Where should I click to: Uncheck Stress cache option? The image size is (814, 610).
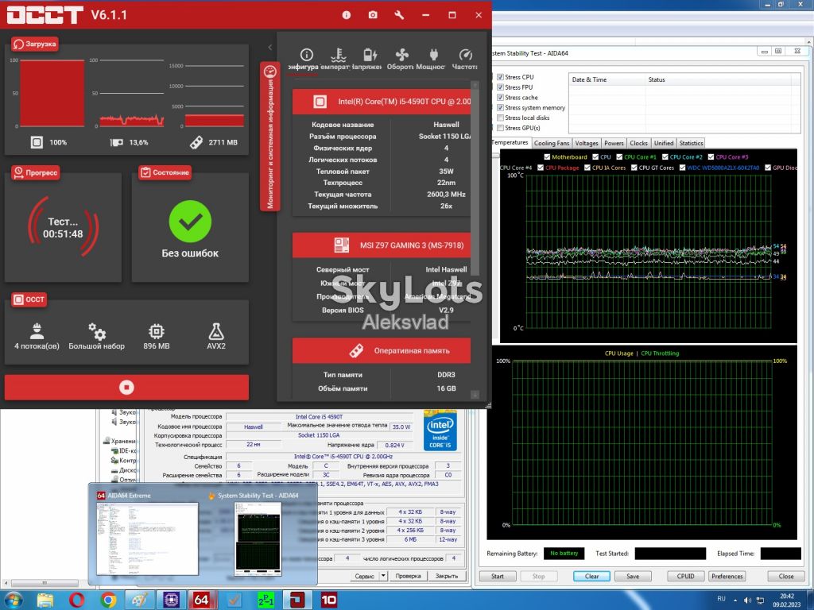(x=501, y=98)
